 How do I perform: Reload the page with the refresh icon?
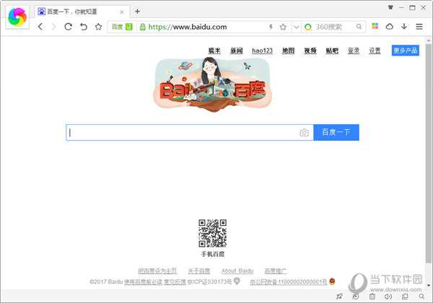tap(69, 27)
